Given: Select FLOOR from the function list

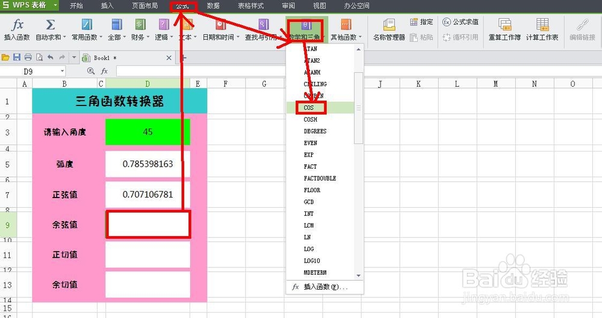Looking at the screenshot, I should pyautogui.click(x=320, y=190).
